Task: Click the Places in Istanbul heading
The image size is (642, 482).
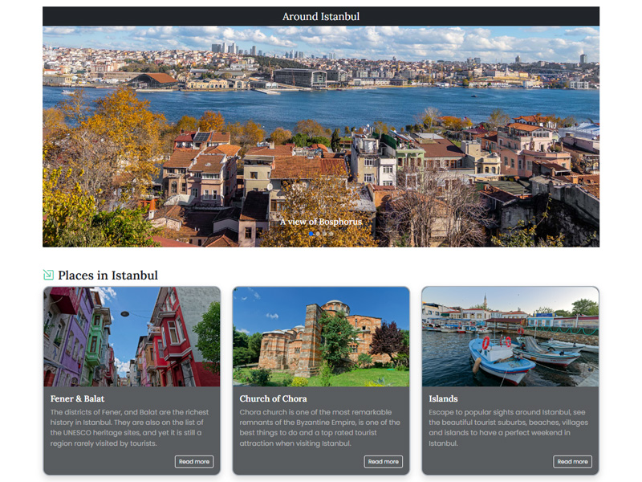Action: click(108, 276)
